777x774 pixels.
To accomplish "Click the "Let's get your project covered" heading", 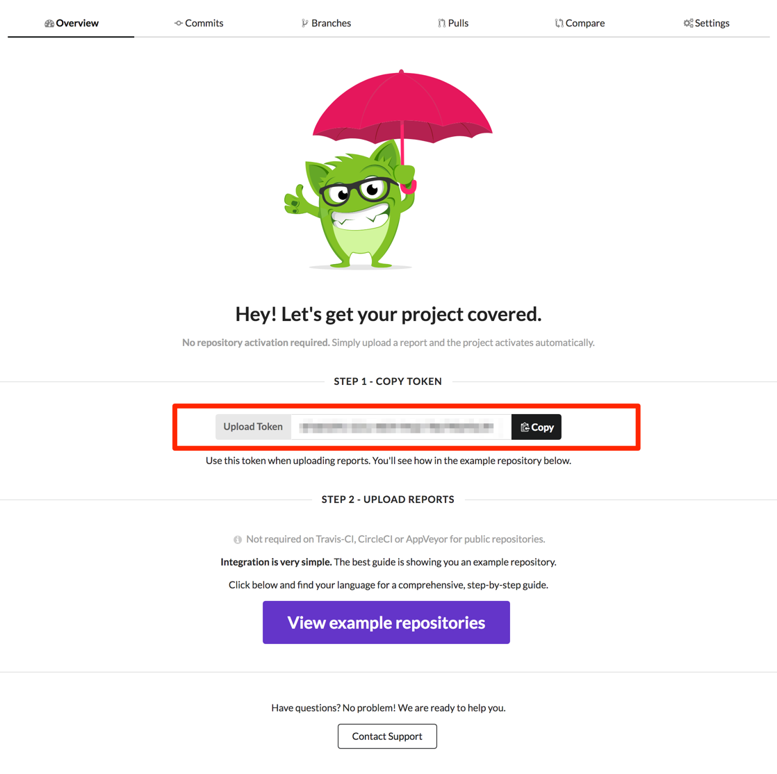I will pos(388,314).
